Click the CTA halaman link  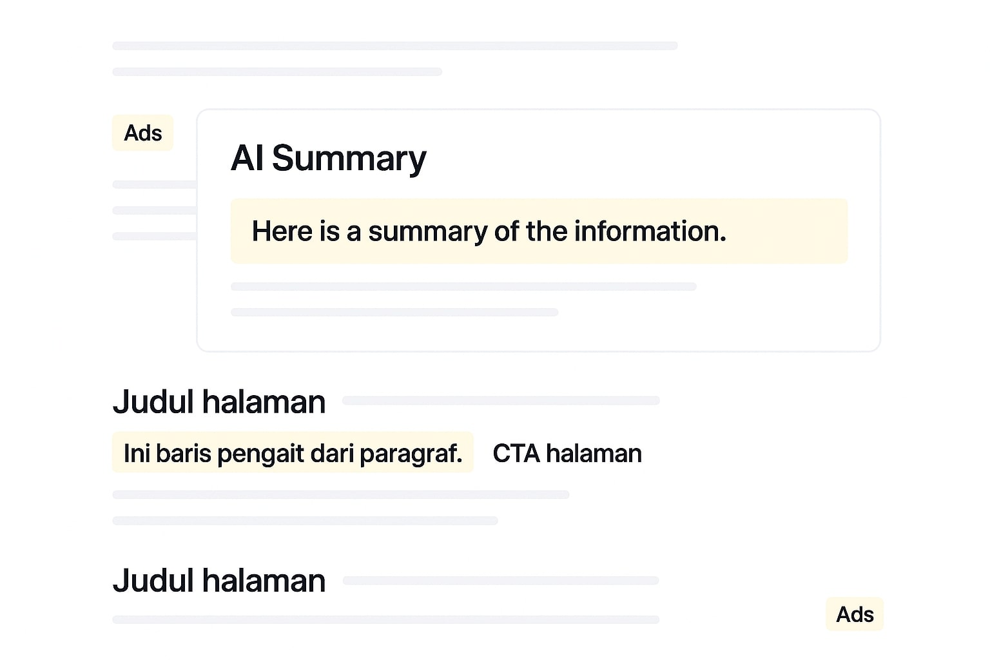coord(567,453)
